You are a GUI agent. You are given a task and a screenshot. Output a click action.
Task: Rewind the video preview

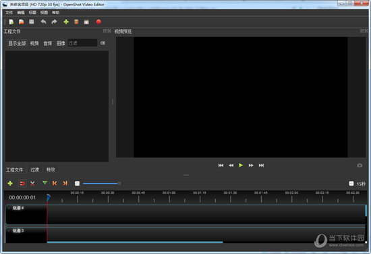(231, 166)
